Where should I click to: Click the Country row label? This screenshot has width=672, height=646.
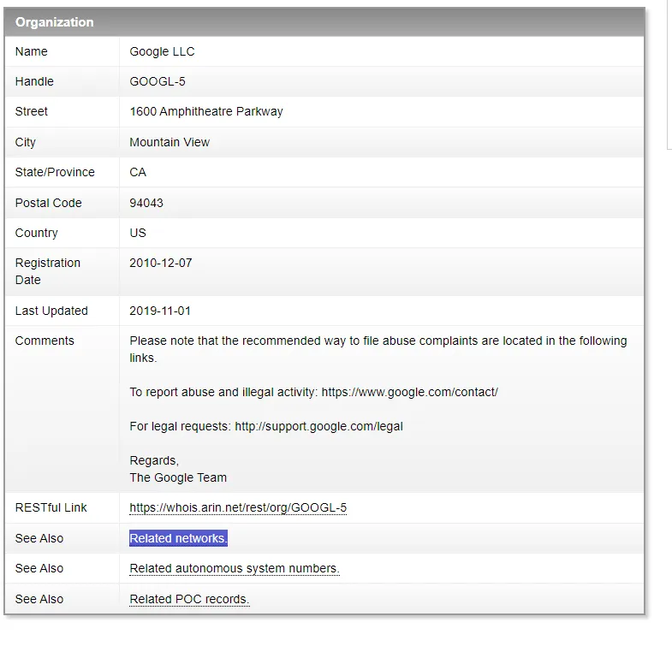[37, 233]
